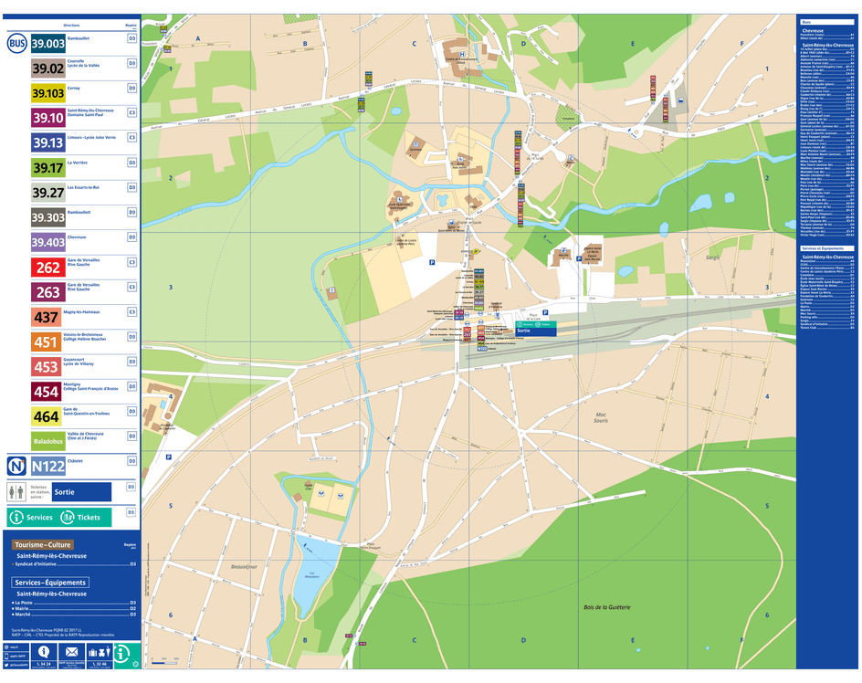This screenshot has height=683, width=862.
Task: Open the Syndicat d'Initiative link
Action: tap(36, 564)
